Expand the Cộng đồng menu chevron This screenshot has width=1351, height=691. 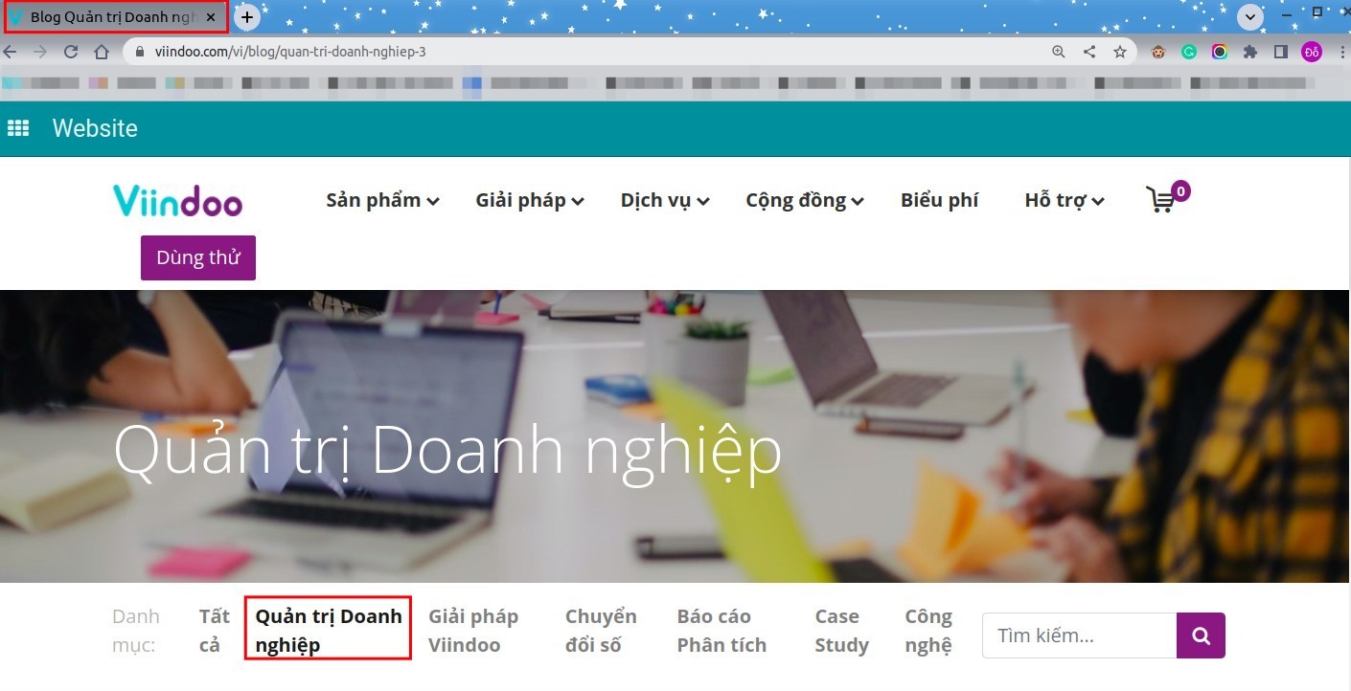point(859,201)
